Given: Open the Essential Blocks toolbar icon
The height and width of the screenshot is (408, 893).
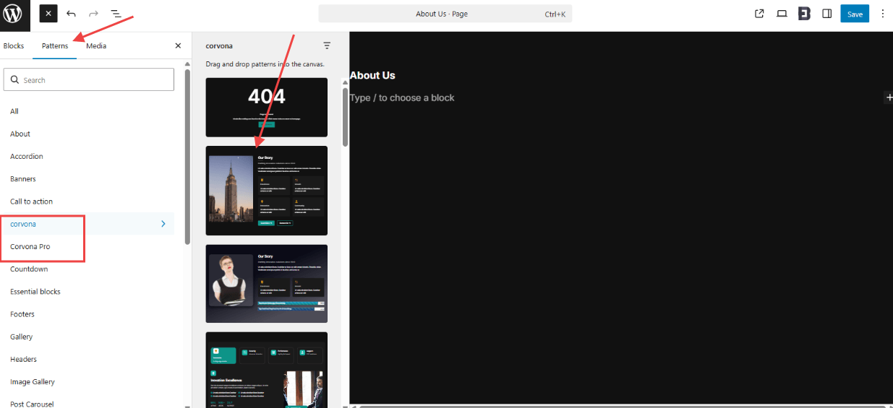Looking at the screenshot, I should click(804, 14).
